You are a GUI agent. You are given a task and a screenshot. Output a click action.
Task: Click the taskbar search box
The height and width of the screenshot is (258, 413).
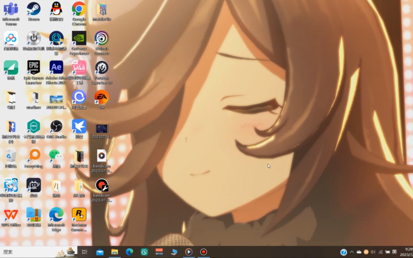[x=39, y=252]
